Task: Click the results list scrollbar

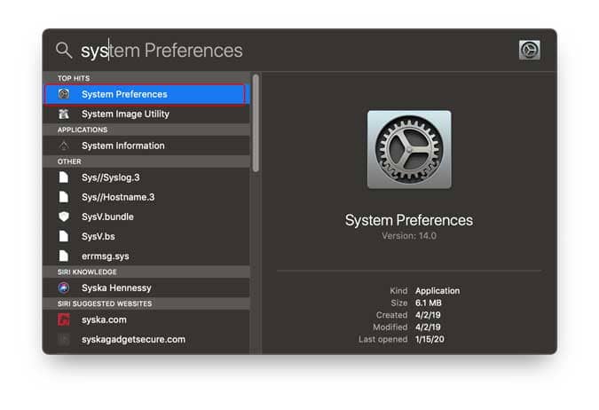Action: coord(256,123)
